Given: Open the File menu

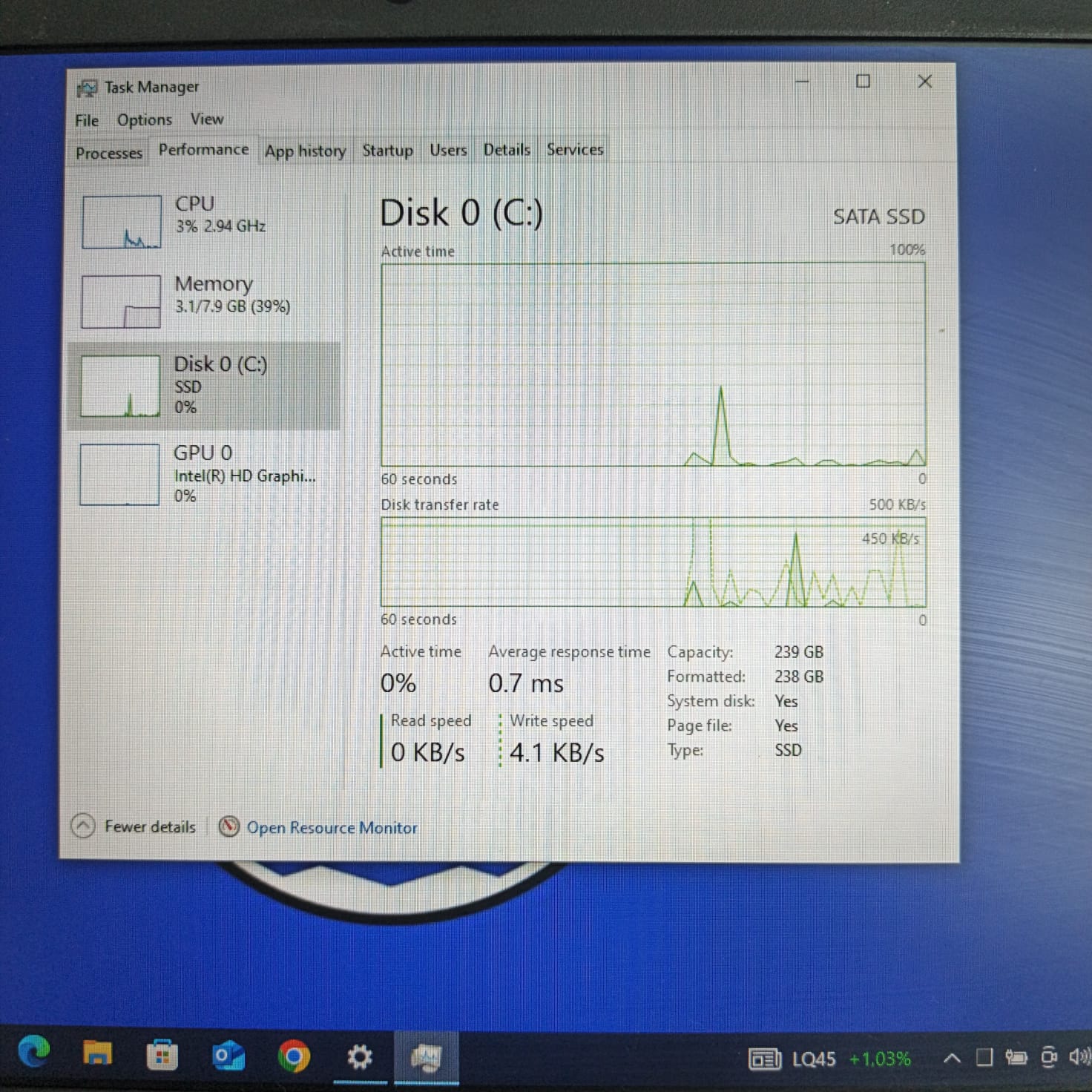Looking at the screenshot, I should click(87, 120).
